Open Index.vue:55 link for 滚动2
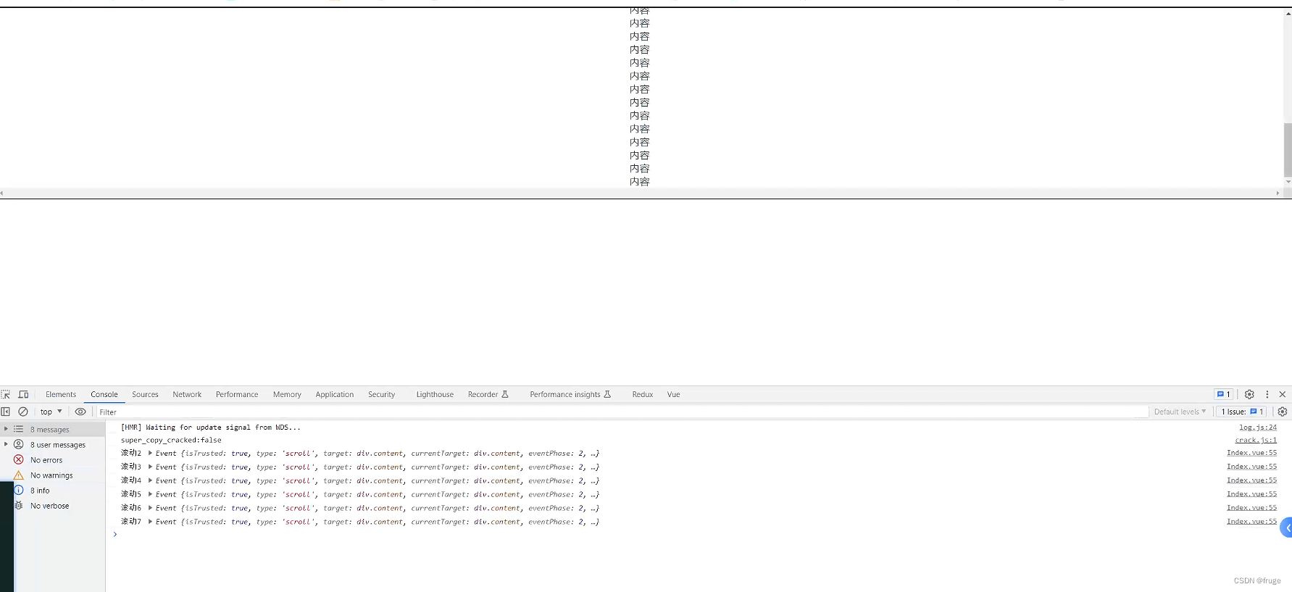The height and width of the screenshot is (592, 1292). pos(1251,453)
